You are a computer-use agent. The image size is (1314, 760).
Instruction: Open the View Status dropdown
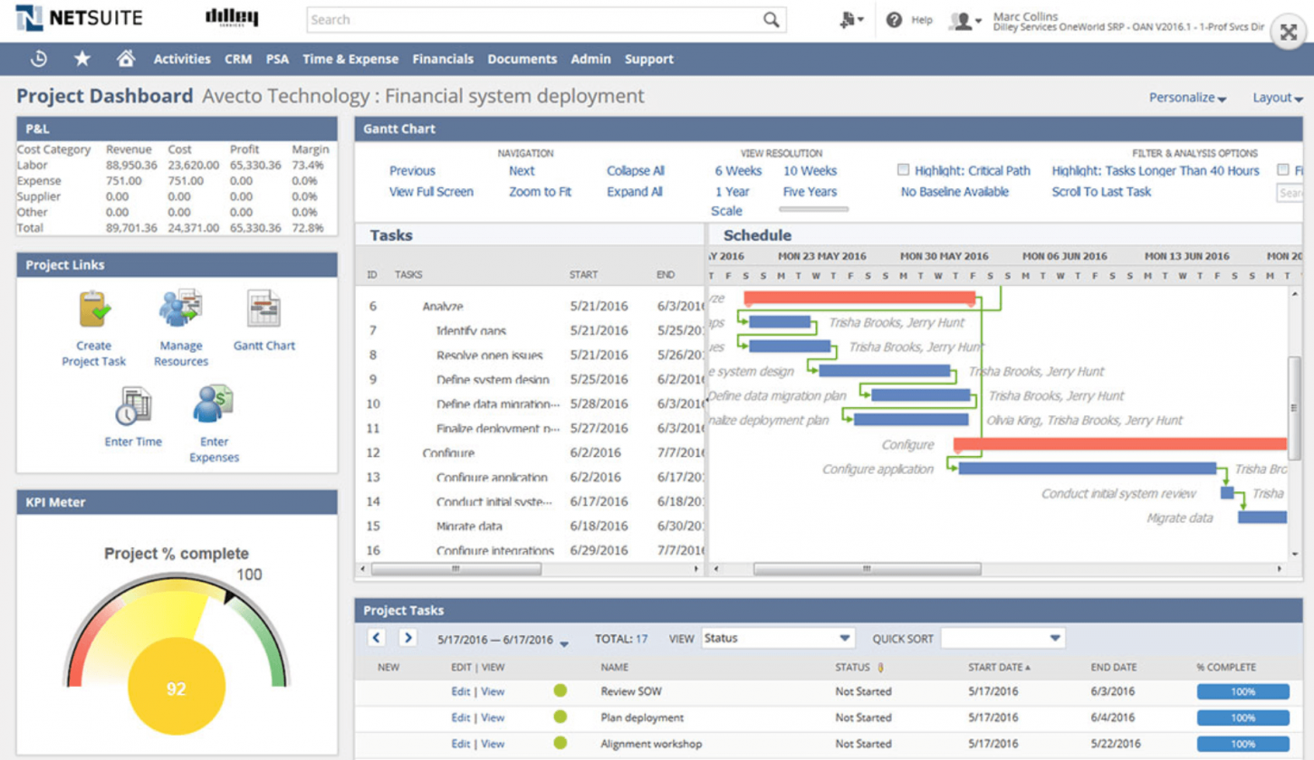pyautogui.click(x=777, y=637)
